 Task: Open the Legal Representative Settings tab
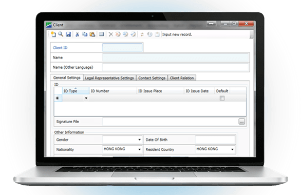coord(109,78)
